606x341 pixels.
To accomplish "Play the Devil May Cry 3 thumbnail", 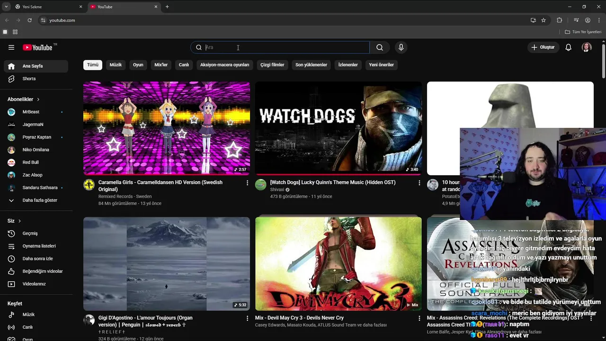I will 339,264.
